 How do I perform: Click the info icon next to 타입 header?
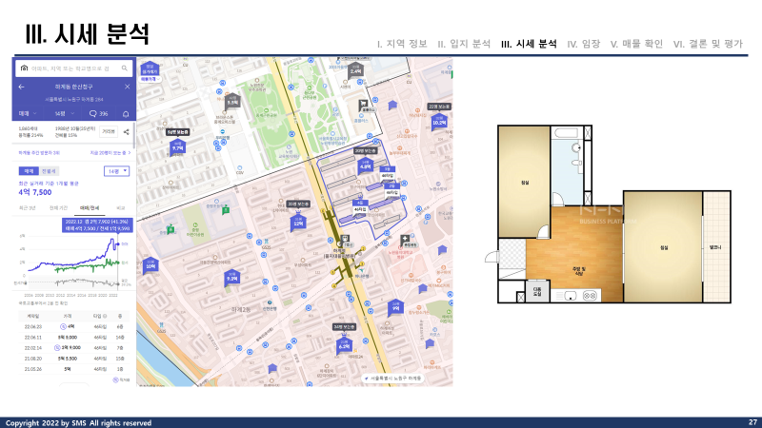pyautogui.click(x=105, y=316)
